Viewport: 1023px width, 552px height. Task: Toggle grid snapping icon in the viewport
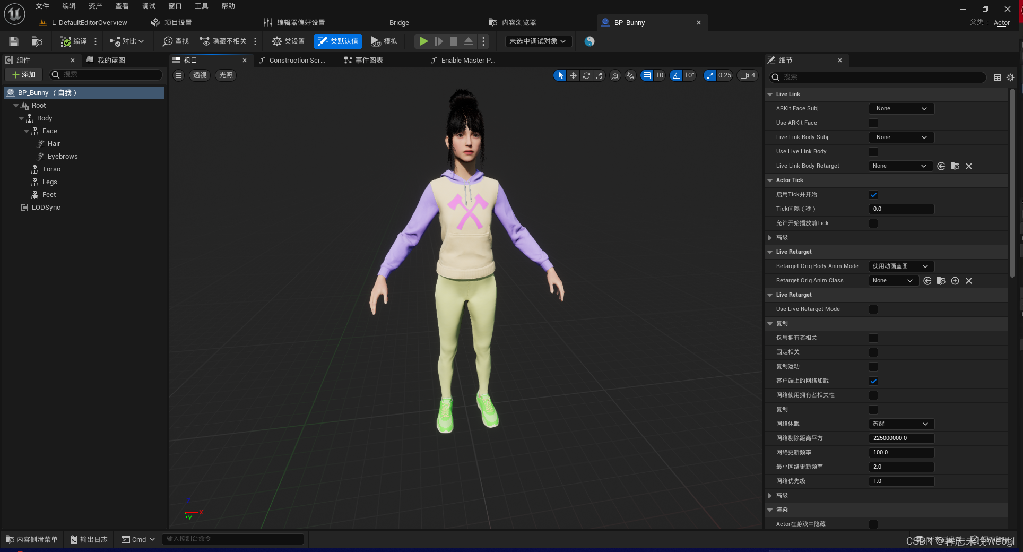[x=647, y=75]
